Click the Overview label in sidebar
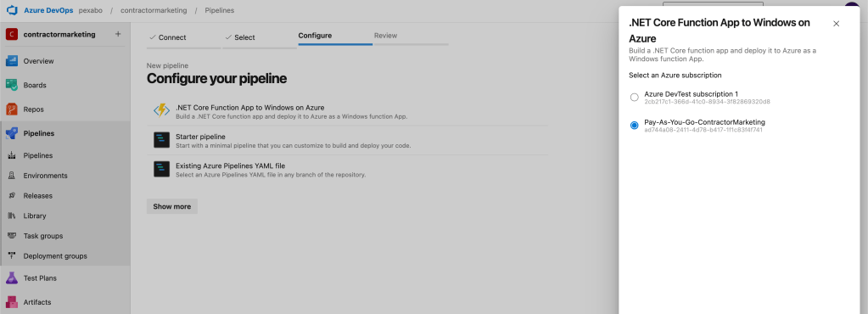868x314 pixels. click(x=38, y=61)
